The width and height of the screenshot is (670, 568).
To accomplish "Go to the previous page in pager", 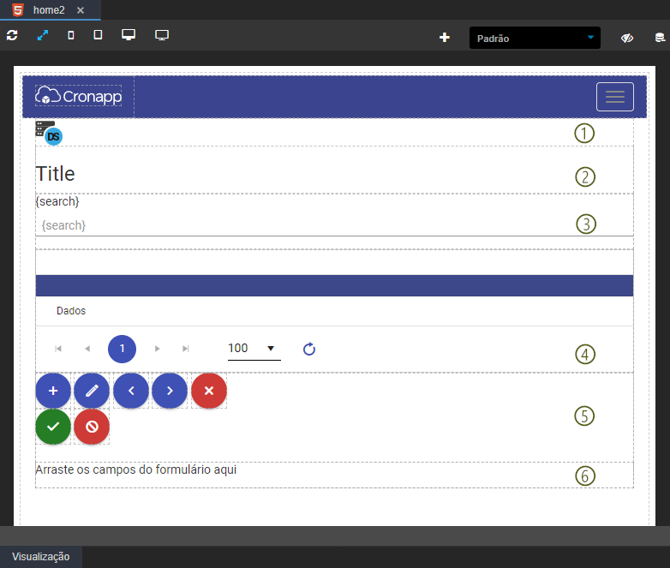I will coord(87,349).
